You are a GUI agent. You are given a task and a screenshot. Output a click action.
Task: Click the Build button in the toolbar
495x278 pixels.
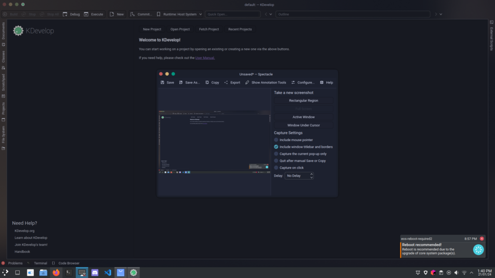click(11, 14)
